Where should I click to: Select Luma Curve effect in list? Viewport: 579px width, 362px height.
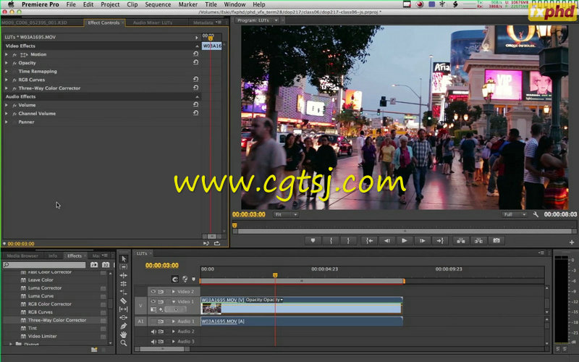pos(41,296)
